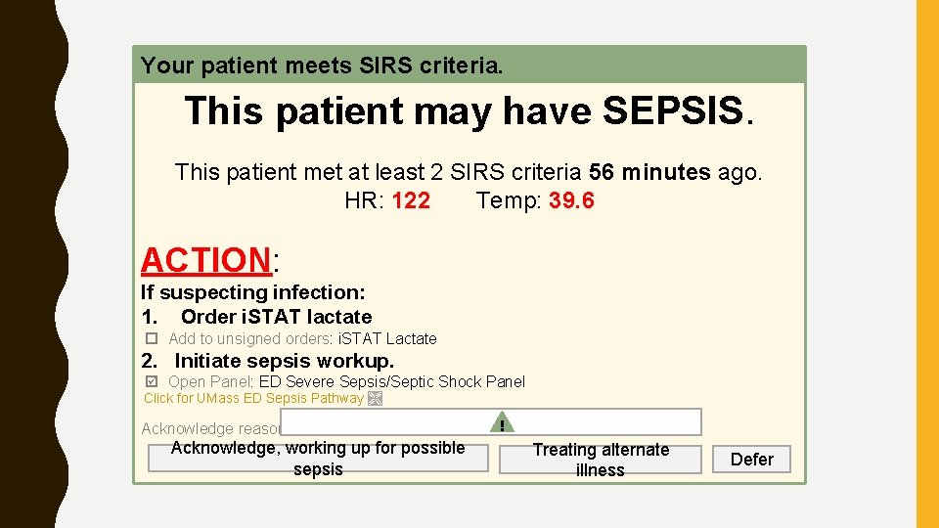The width and height of the screenshot is (939, 528).
Task: Click the pathway icon beside the sepsis link
Action: click(x=375, y=399)
